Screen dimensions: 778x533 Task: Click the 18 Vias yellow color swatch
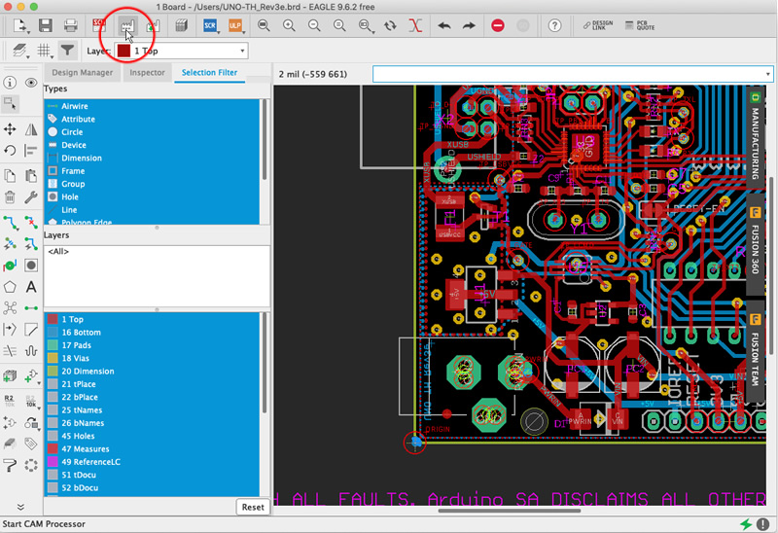click(x=53, y=358)
